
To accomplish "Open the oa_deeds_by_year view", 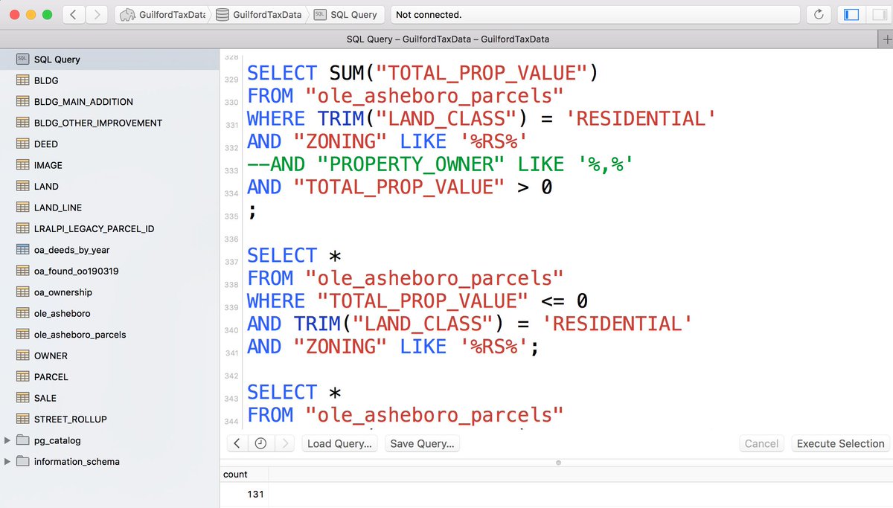I will [109, 250].
